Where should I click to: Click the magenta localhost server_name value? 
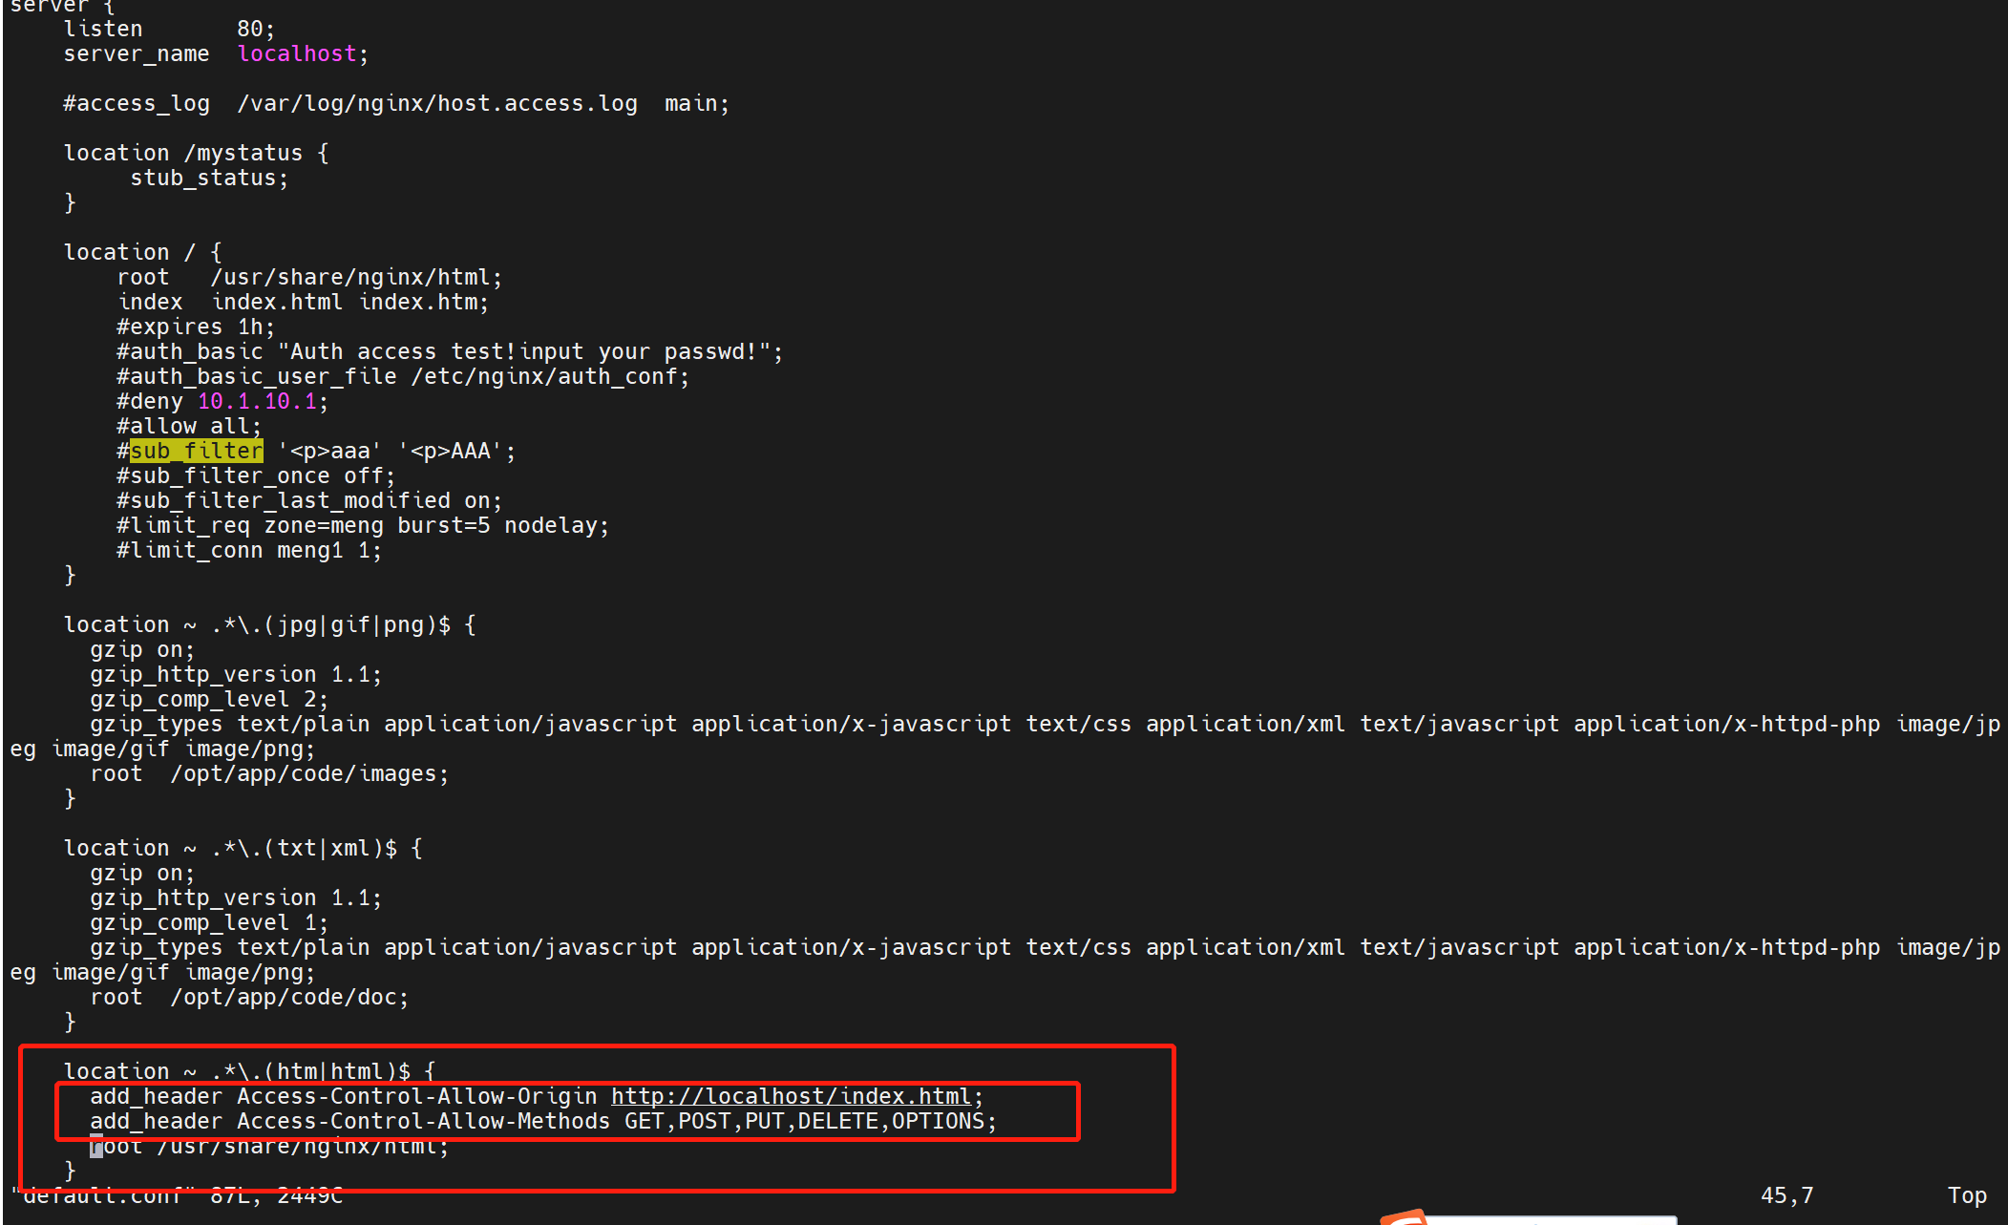coord(296,53)
